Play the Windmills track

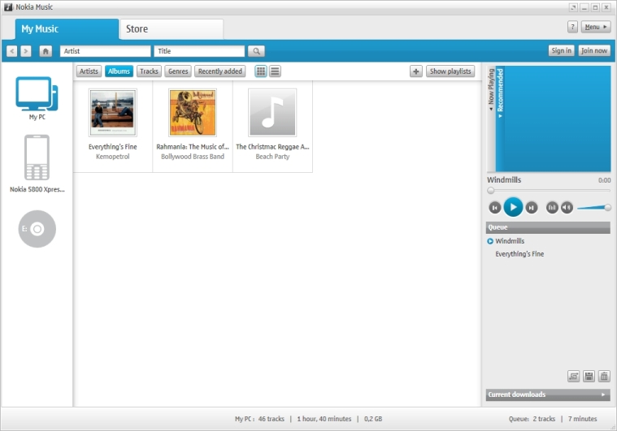[x=513, y=207]
